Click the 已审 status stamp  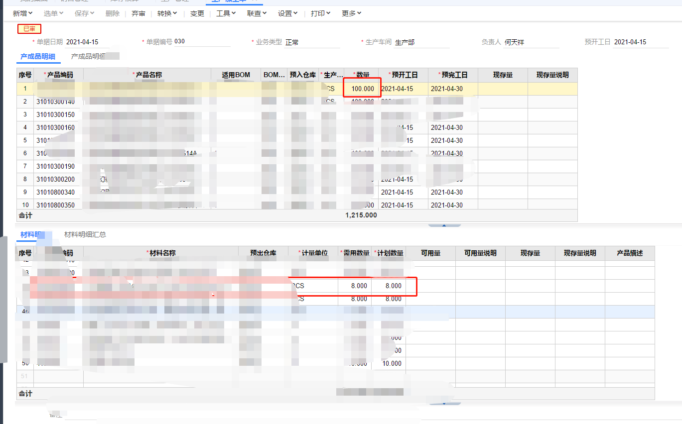coord(29,29)
